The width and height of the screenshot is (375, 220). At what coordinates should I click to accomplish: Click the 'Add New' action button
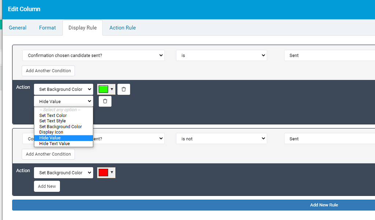point(47,186)
